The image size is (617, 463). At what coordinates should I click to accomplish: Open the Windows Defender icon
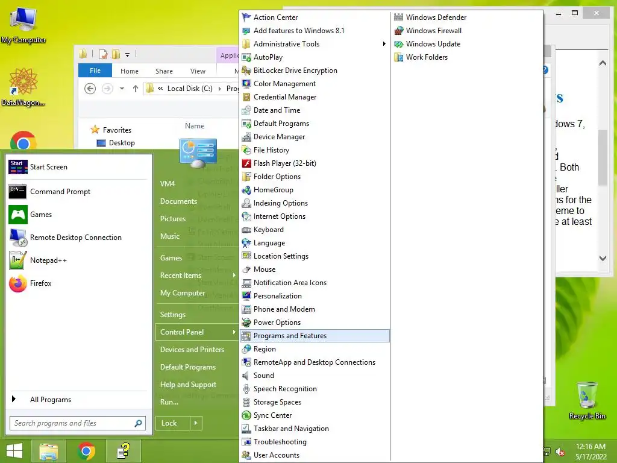coord(399,17)
